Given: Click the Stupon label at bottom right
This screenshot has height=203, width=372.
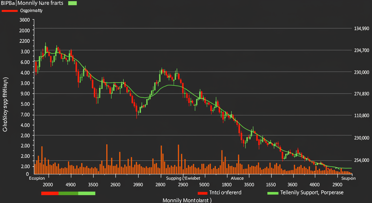Looking at the screenshot, I should pyautogui.click(x=348, y=178).
